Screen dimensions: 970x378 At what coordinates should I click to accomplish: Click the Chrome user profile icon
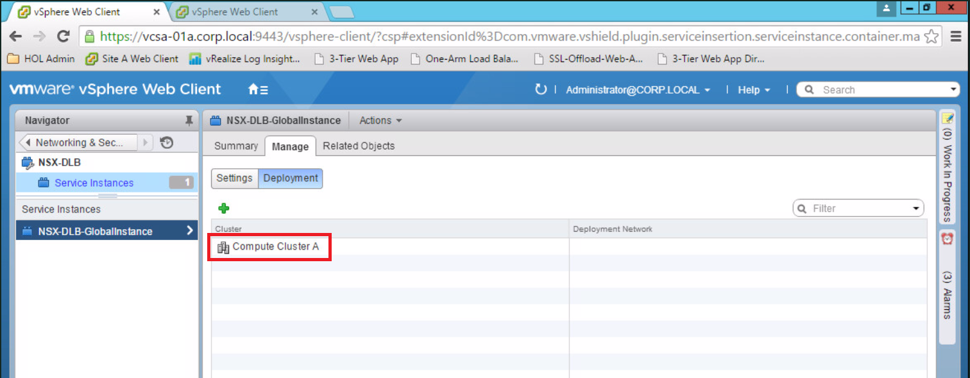click(x=887, y=8)
